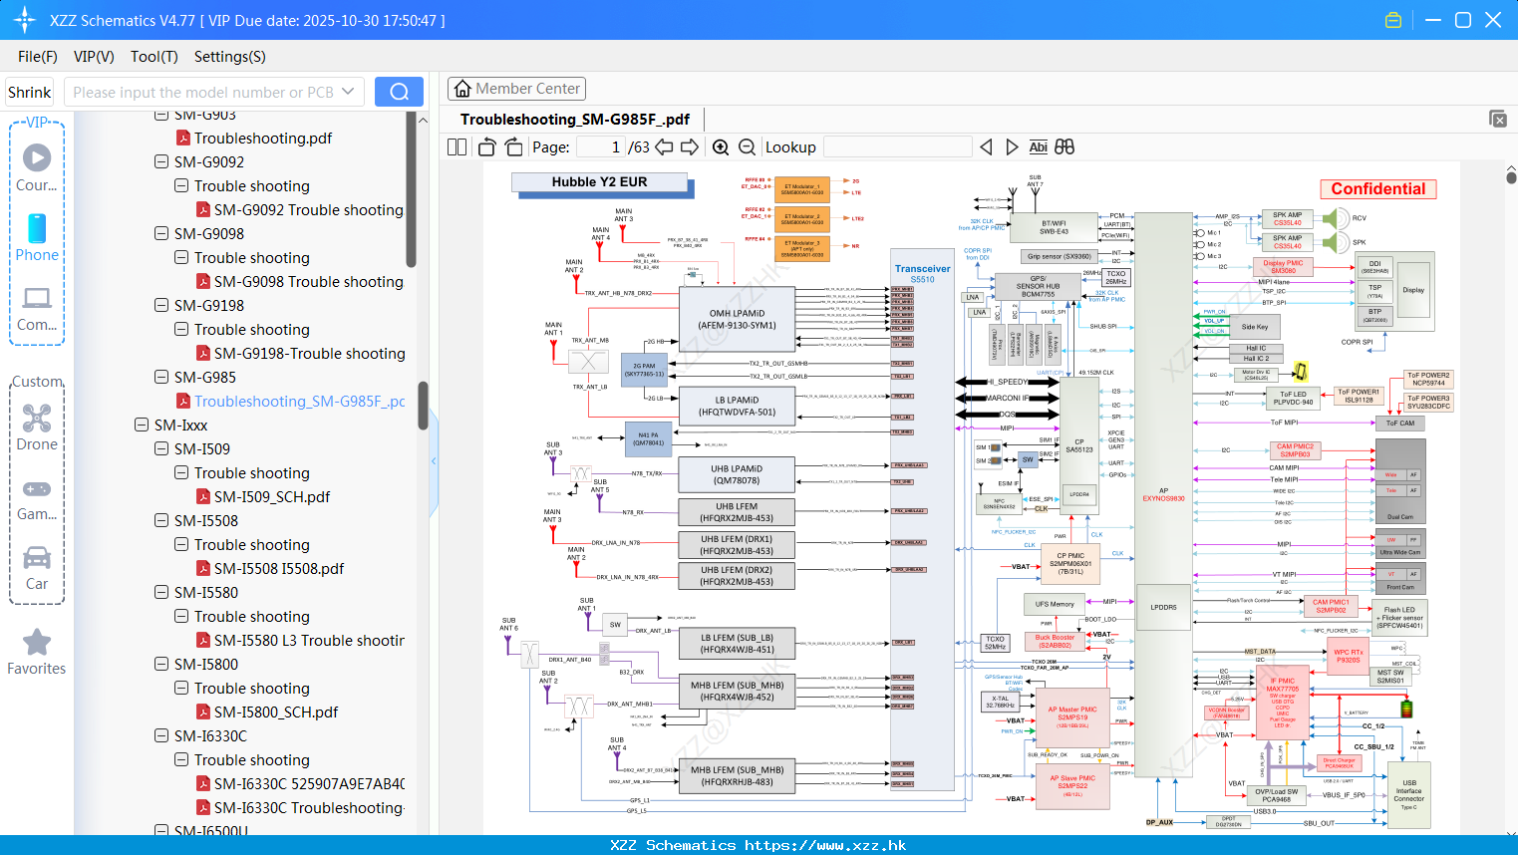The image size is (1518, 855).
Task: Open the Game console category
Action: [x=37, y=498]
